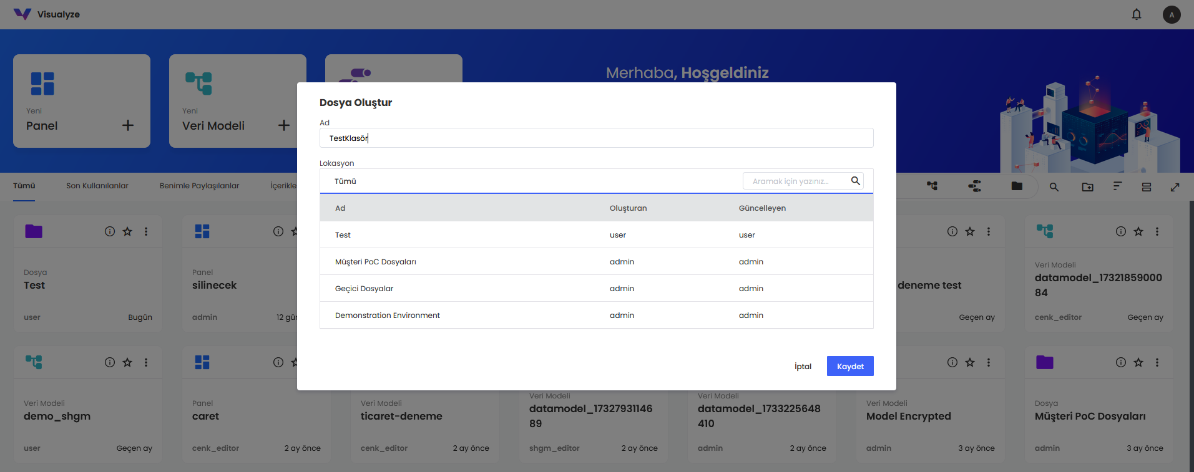The image size is (1194, 472).
Task: Click the new folder icon in toolbar
Action: (x=1088, y=187)
